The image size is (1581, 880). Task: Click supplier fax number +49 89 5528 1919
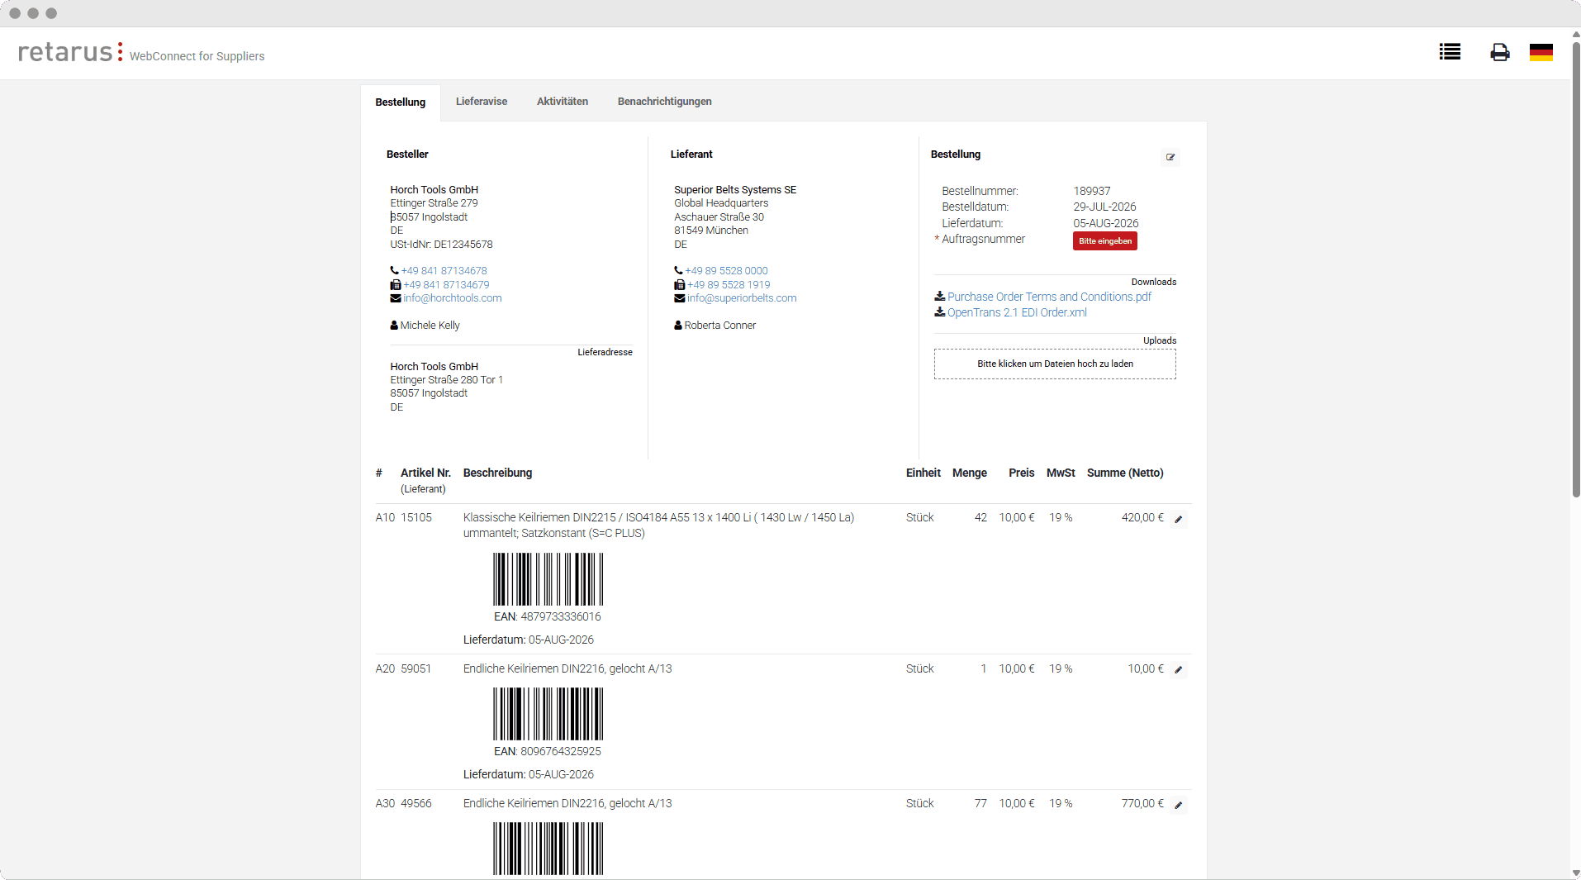point(729,285)
